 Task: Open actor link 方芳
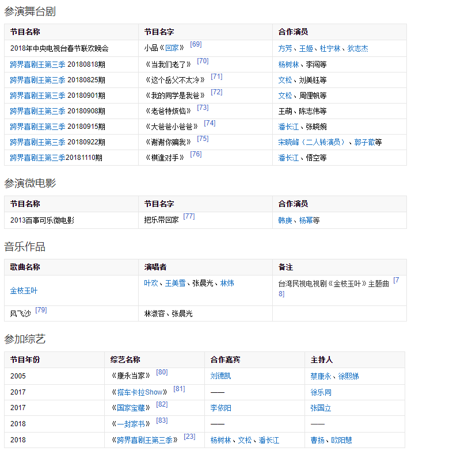click(x=285, y=49)
